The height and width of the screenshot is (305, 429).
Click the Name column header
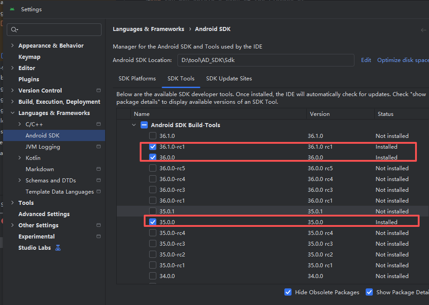point(218,114)
